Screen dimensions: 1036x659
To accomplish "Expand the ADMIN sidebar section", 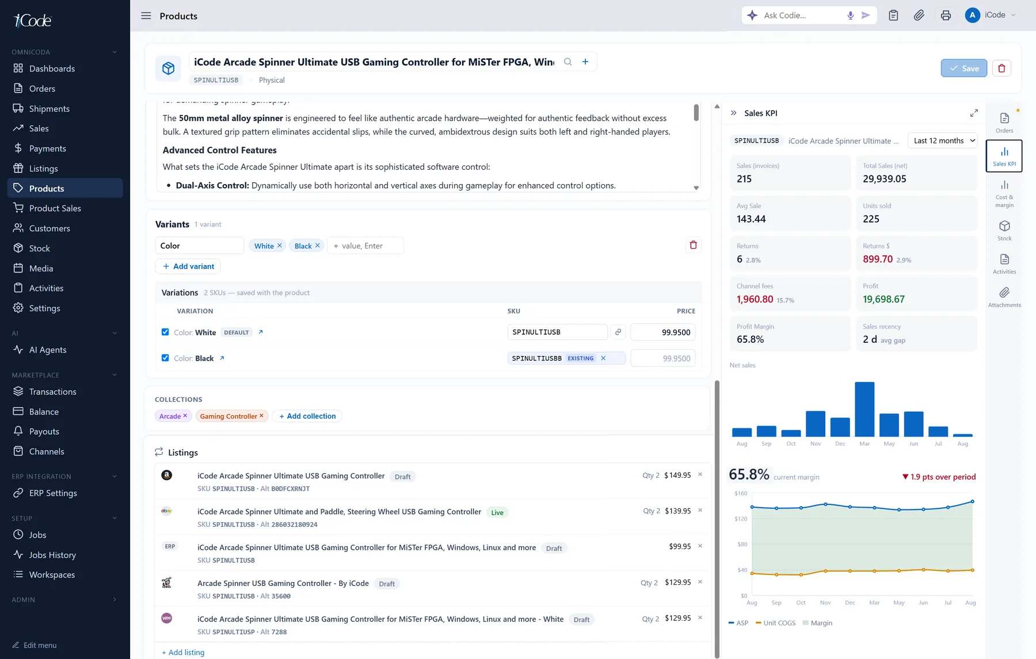I will (114, 600).
